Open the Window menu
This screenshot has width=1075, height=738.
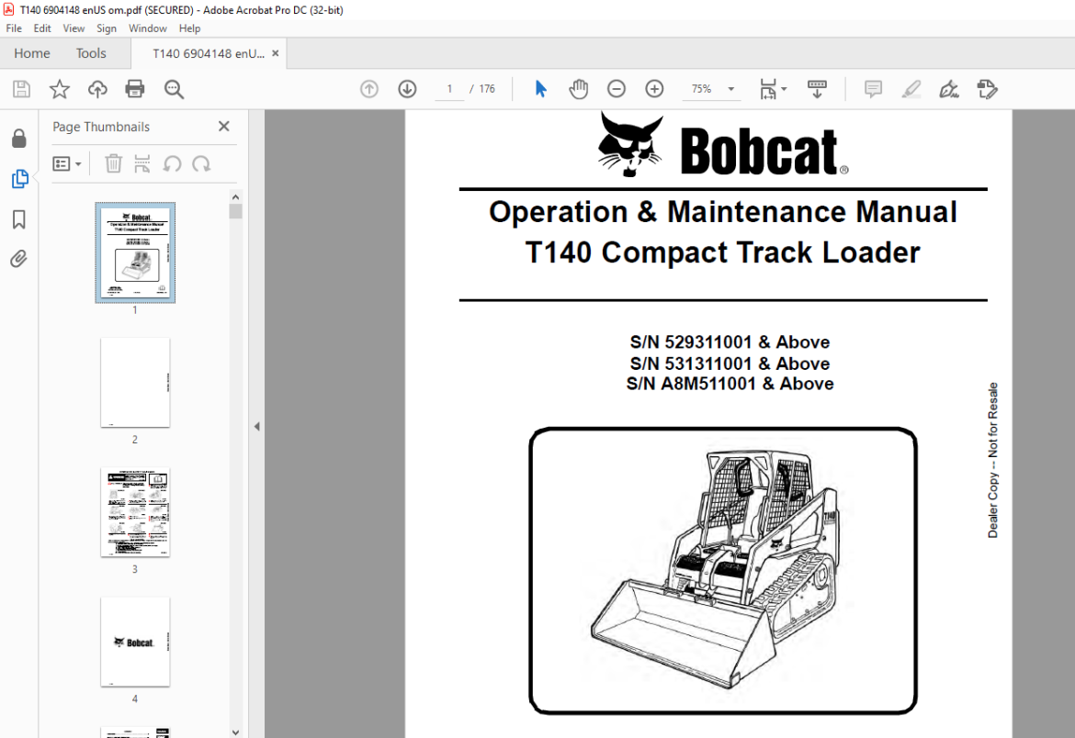[147, 28]
